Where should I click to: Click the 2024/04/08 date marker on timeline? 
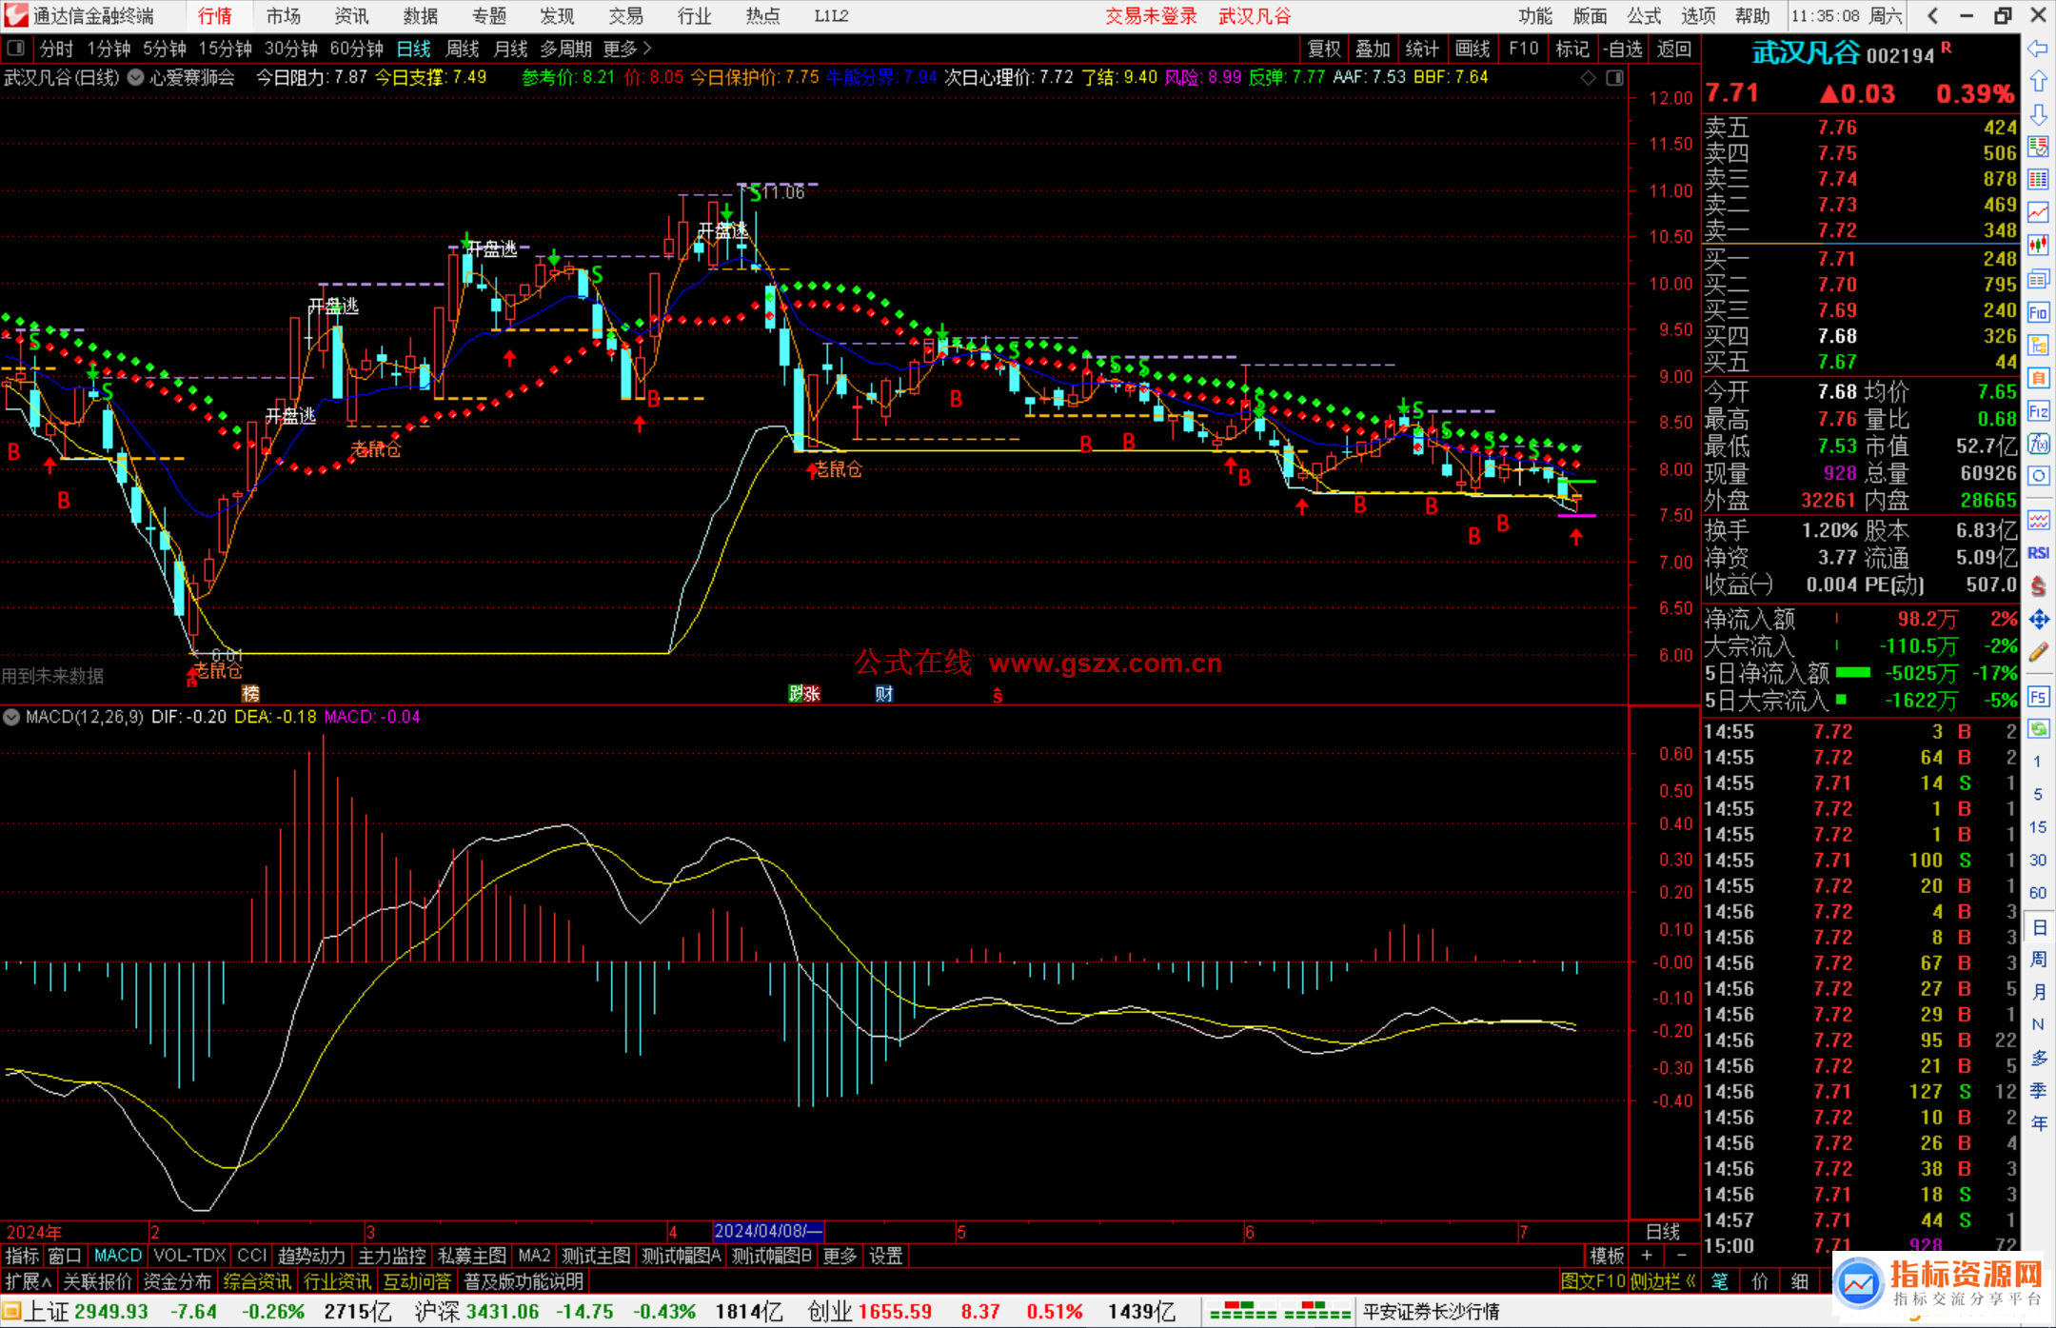(x=767, y=1231)
